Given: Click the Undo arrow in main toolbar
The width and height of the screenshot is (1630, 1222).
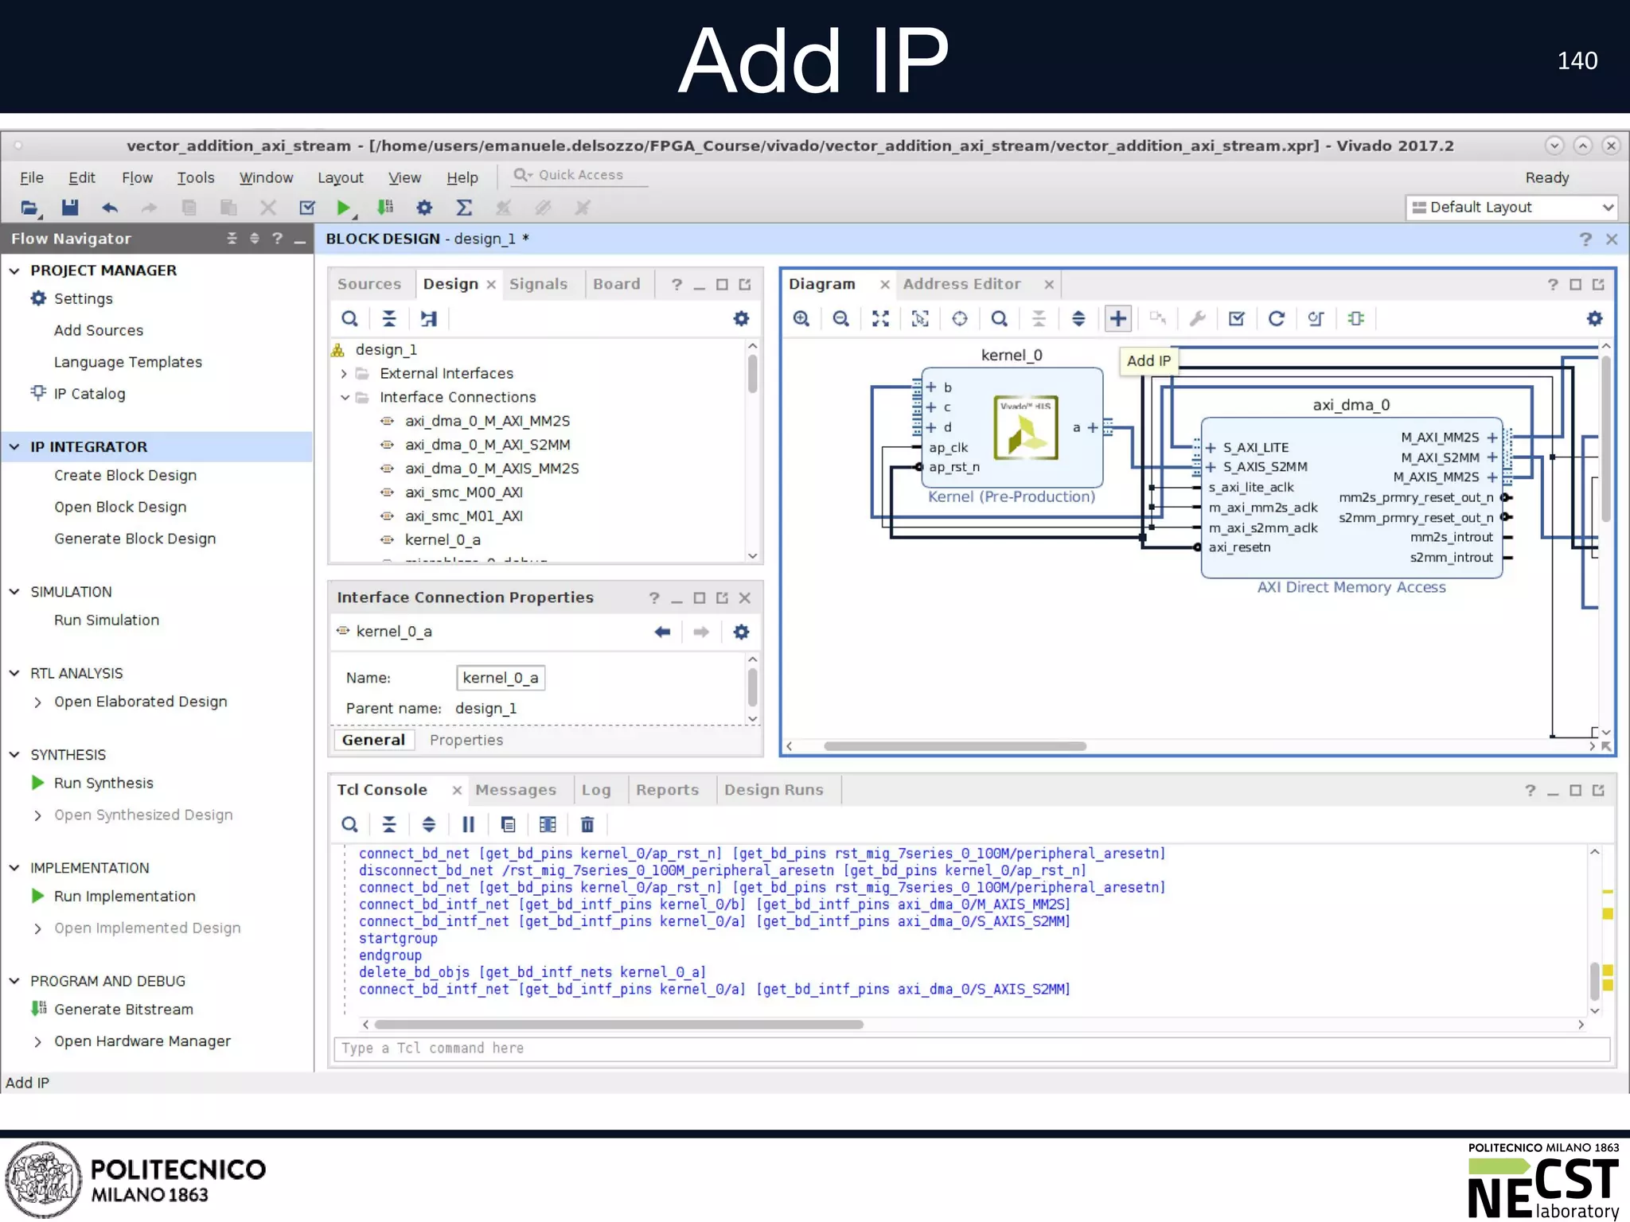Looking at the screenshot, I should pos(110,208).
